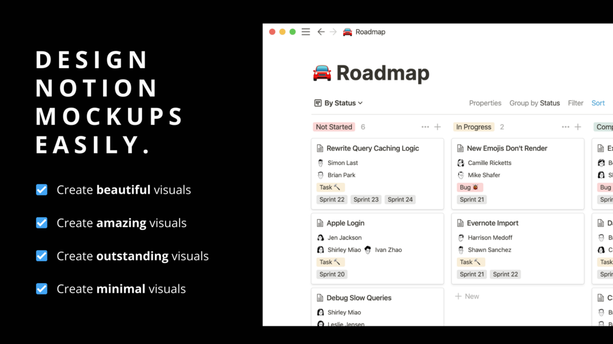Image resolution: width=613 pixels, height=344 pixels.
Task: Click Task tag on Evernote Import card
Action: (x=470, y=262)
